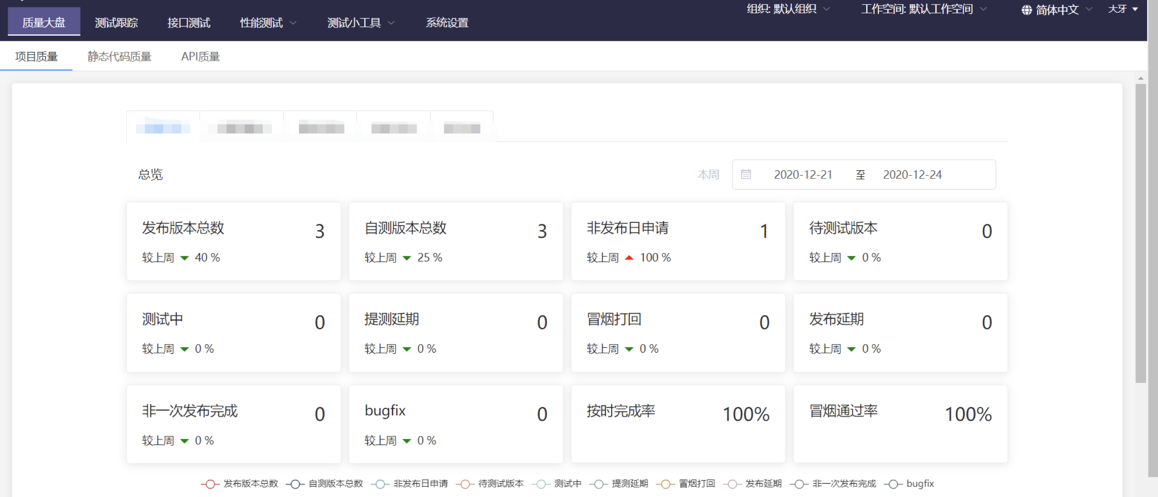The height and width of the screenshot is (497, 1158).
Task: Toggle 测试中 legend circle marker
Action: point(541,484)
